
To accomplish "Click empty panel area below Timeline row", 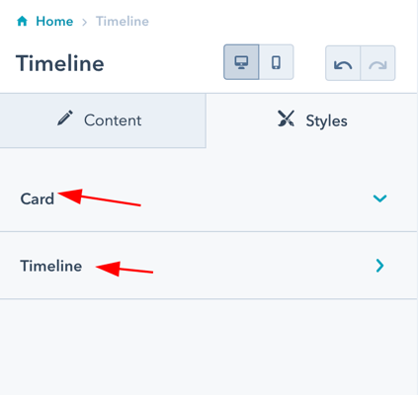I will (x=209, y=348).
